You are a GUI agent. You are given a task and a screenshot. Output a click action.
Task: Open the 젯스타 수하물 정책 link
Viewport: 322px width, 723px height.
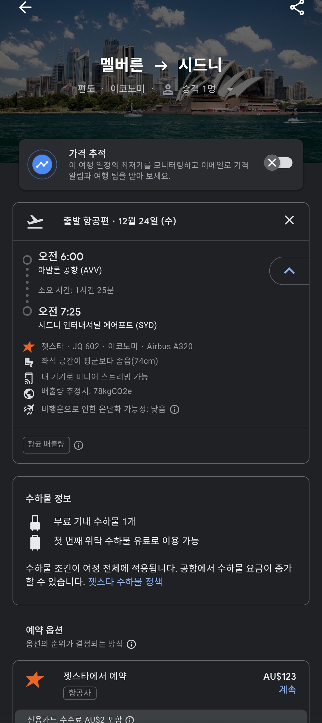tap(125, 581)
